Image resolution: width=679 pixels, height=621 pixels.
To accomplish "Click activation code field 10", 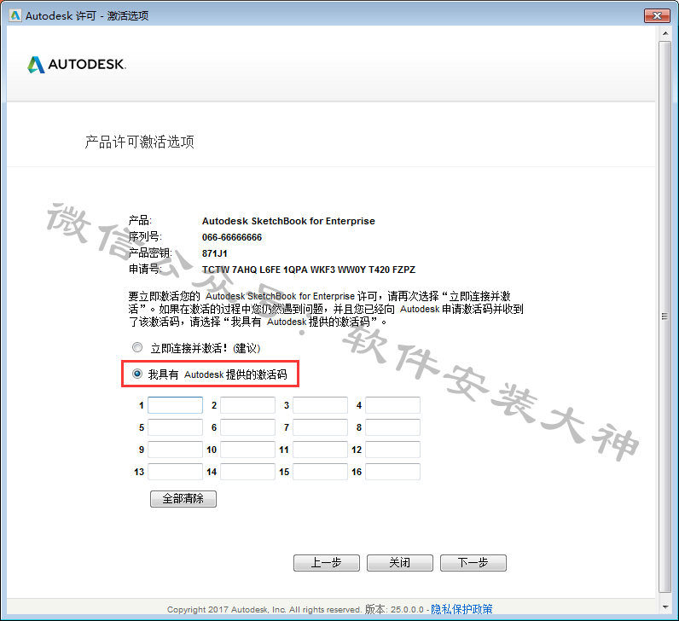I will (247, 450).
